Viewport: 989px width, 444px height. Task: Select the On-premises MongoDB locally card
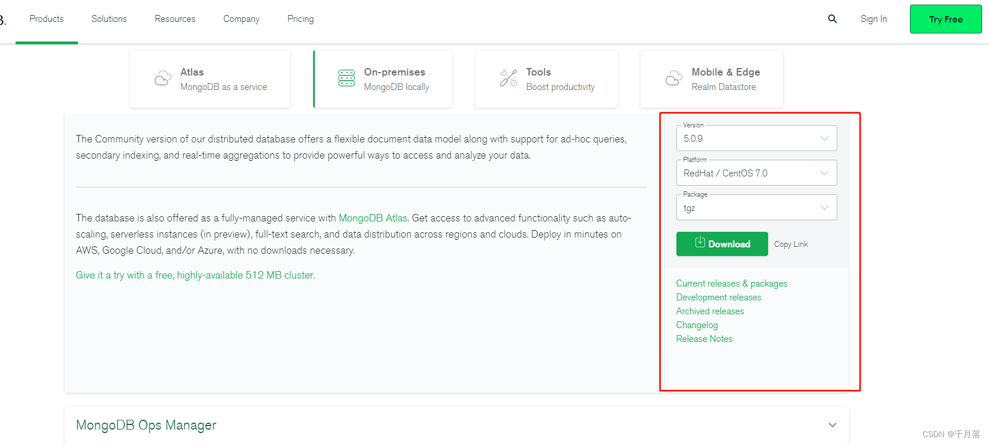(x=383, y=79)
